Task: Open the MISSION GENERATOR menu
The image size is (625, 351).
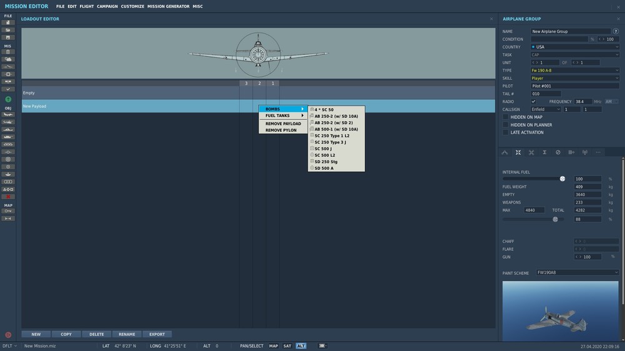Action: coord(168,6)
